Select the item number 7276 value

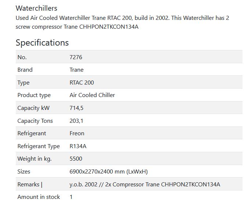click(x=76, y=57)
